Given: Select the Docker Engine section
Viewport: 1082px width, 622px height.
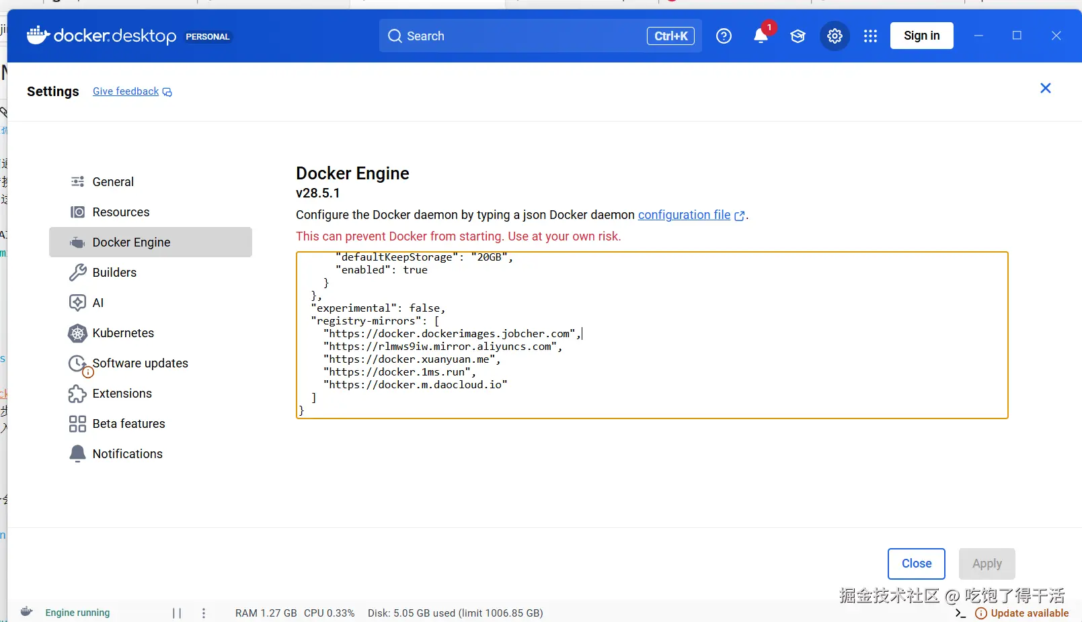Looking at the screenshot, I should (151, 242).
